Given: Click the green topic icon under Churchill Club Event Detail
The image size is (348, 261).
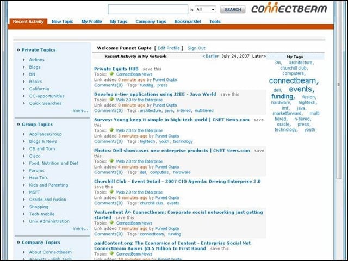Looking at the screenshot, I should [x=111, y=192].
